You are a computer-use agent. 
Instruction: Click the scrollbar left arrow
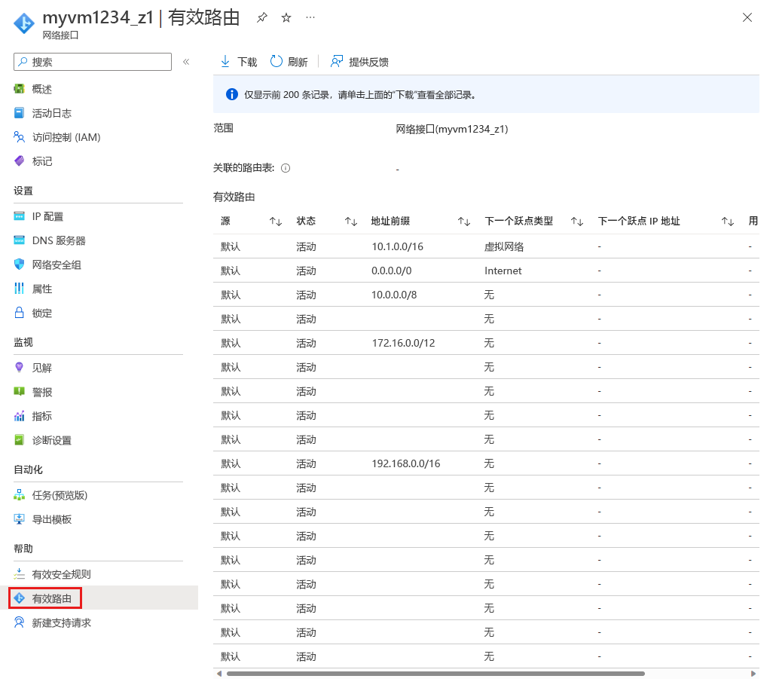tap(219, 674)
